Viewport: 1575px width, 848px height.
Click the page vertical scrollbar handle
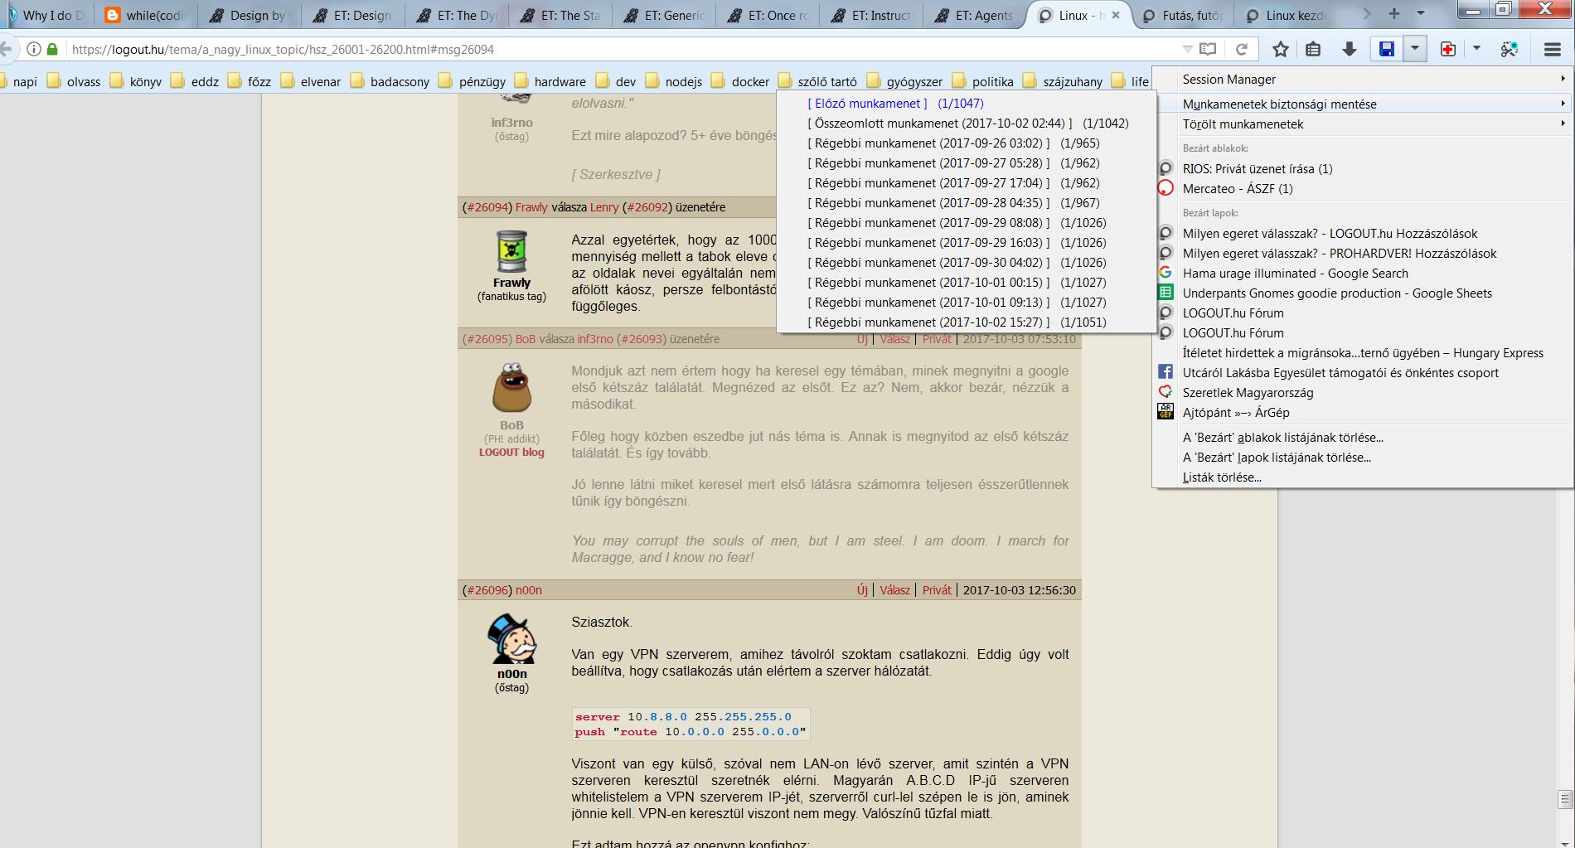(1565, 799)
